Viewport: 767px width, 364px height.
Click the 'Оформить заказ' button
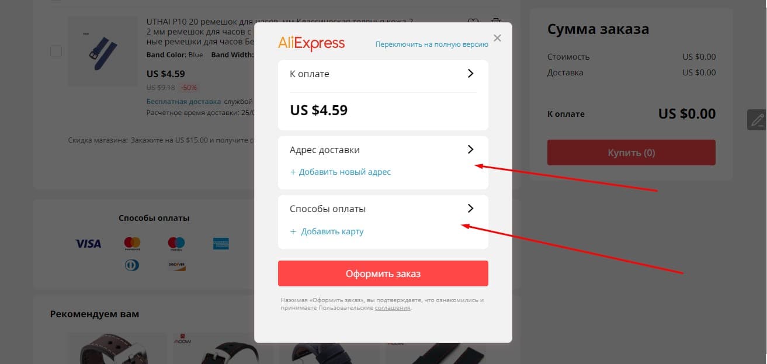point(383,273)
